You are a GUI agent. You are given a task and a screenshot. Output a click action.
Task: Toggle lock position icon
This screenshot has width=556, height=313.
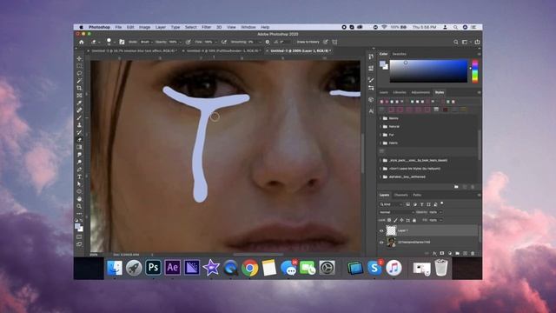401,220
